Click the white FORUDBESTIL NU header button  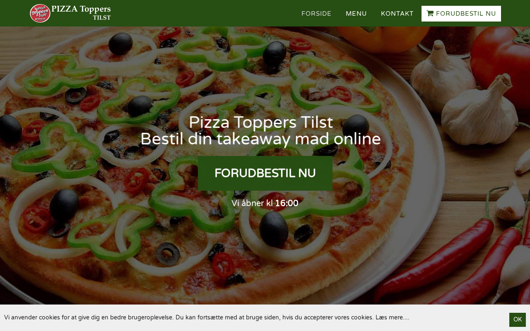pos(461,14)
